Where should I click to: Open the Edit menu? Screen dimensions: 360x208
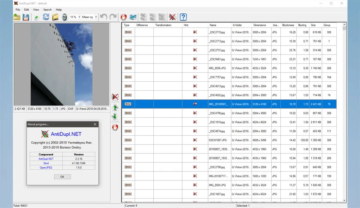pyautogui.click(x=26, y=9)
